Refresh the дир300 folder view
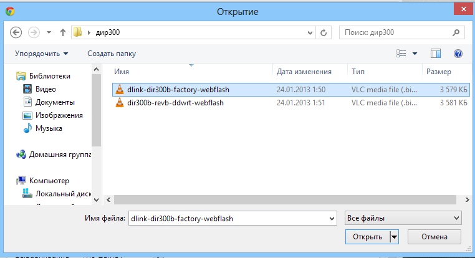 point(324,32)
